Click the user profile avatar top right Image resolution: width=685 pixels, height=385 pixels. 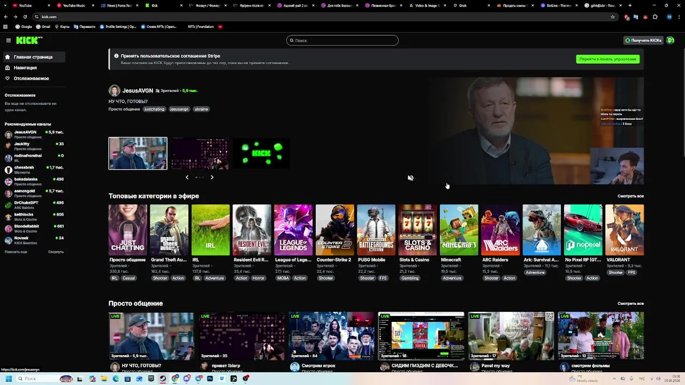[x=670, y=40]
